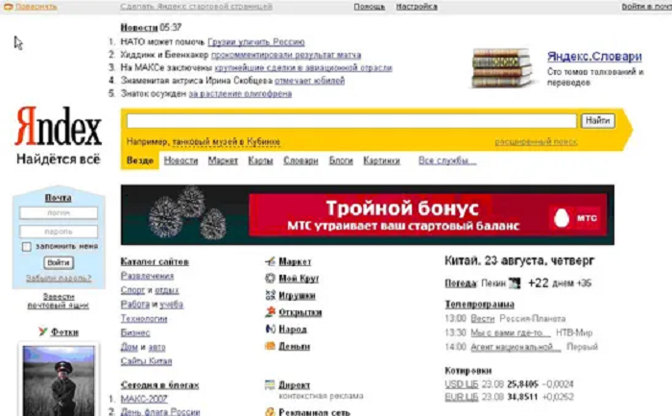The width and height of the screenshot is (672, 416).
Task: Click the Деньги wallet icon
Action: pyautogui.click(x=270, y=346)
